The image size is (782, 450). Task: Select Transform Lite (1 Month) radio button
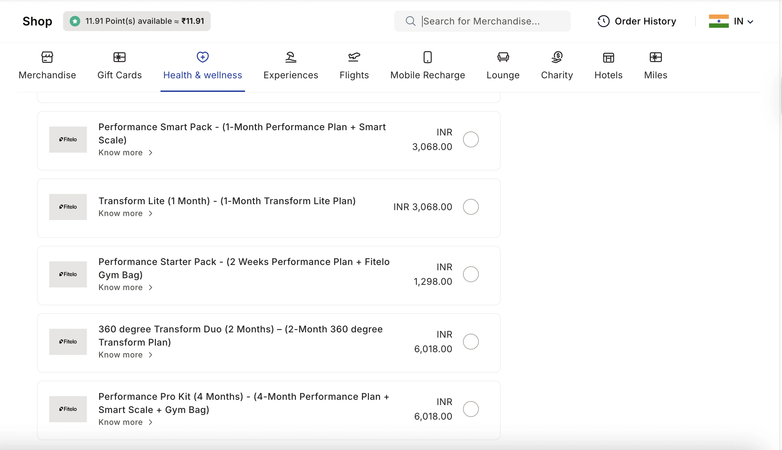click(471, 207)
